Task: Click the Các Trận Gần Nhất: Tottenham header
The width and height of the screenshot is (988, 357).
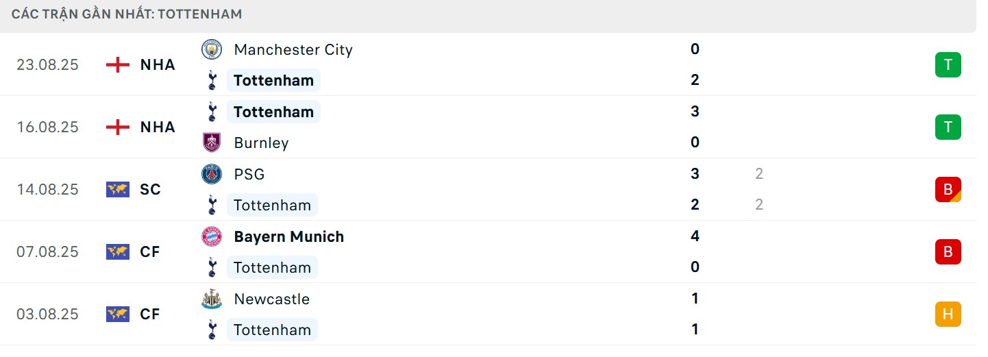Action: tap(127, 14)
